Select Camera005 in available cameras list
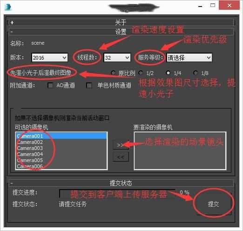The height and width of the screenshot is (231, 243). point(61,160)
